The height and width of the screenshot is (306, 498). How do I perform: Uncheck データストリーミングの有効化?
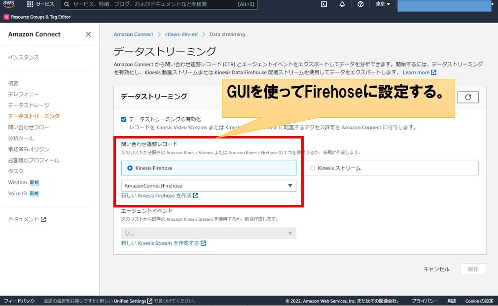click(x=123, y=119)
